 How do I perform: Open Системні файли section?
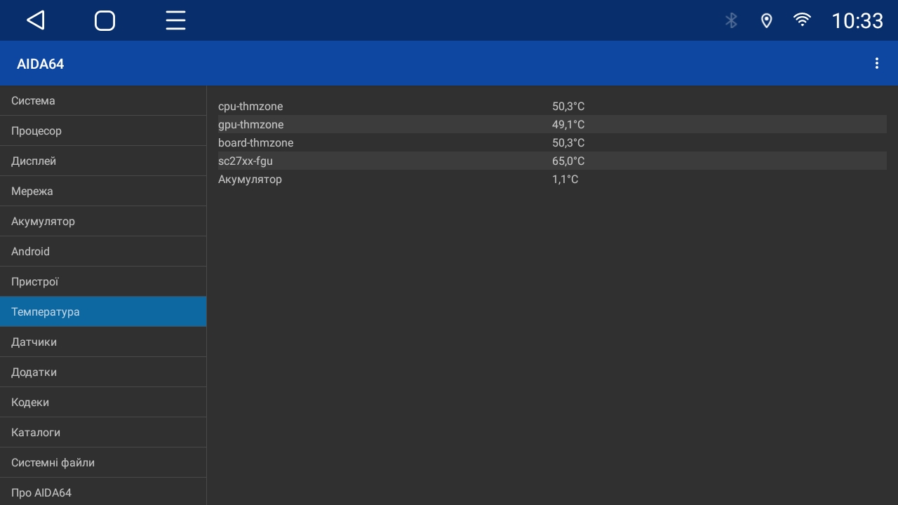coord(103,462)
